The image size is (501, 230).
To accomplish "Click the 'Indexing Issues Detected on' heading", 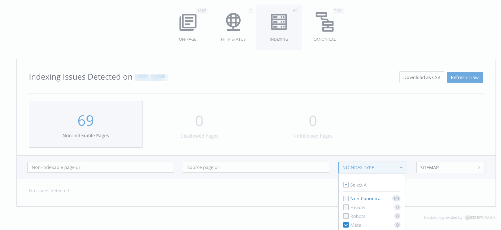I will pyautogui.click(x=81, y=77).
